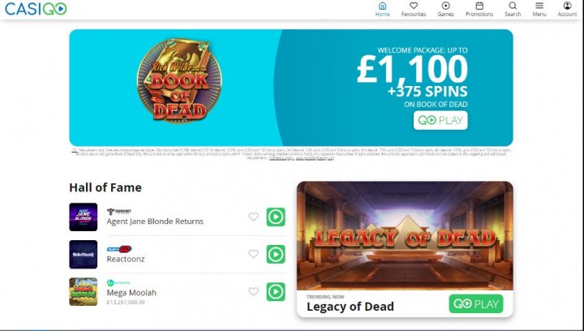Image resolution: width=584 pixels, height=331 pixels.
Task: Open the Games play icon in navigation
Action: pyautogui.click(x=445, y=6)
